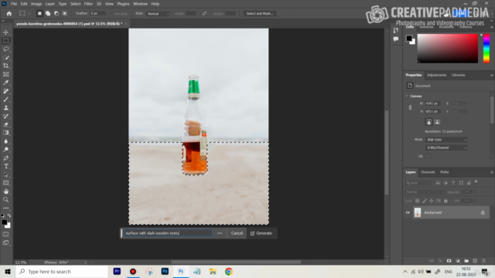The width and height of the screenshot is (495, 278).
Task: Click the foreground color swatch in toolbar
Action: tap(4, 222)
